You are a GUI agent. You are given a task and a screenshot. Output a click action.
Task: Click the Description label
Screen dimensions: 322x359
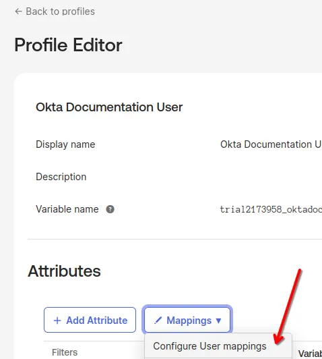click(61, 177)
